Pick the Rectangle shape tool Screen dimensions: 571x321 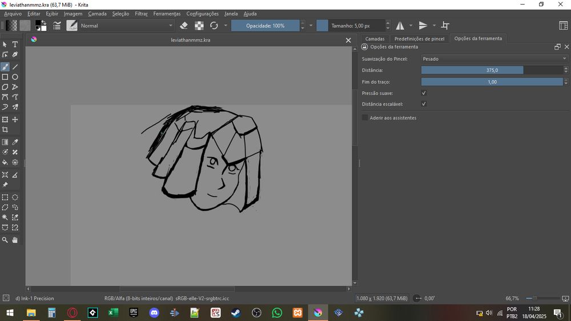(5, 77)
